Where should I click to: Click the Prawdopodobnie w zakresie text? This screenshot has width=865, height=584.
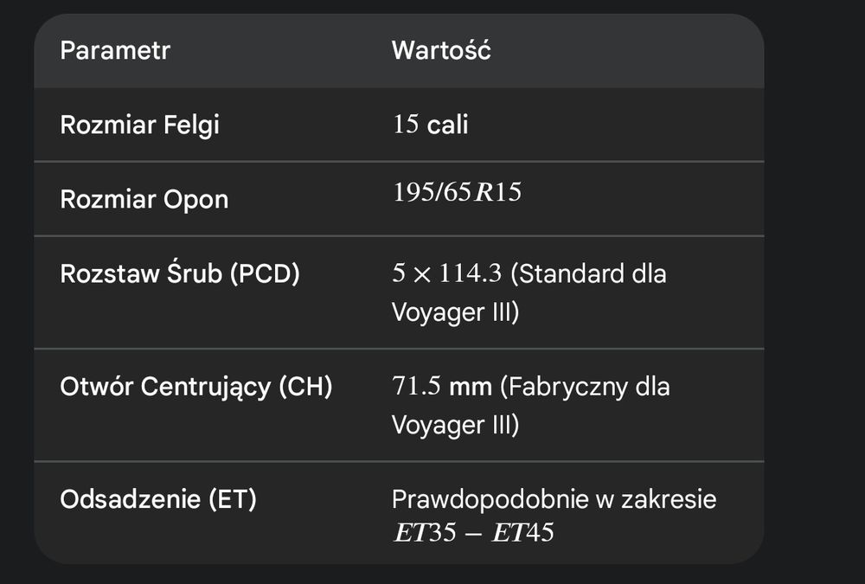point(554,499)
